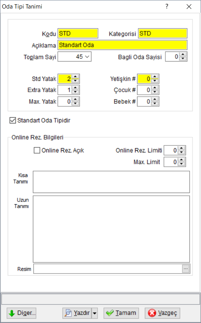
Task: Increase Çocuk # count with up arrow
Action: pos(155,88)
